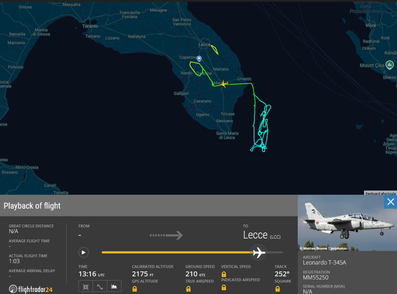Click the GPS Altitude lock icon

(x=135, y=289)
